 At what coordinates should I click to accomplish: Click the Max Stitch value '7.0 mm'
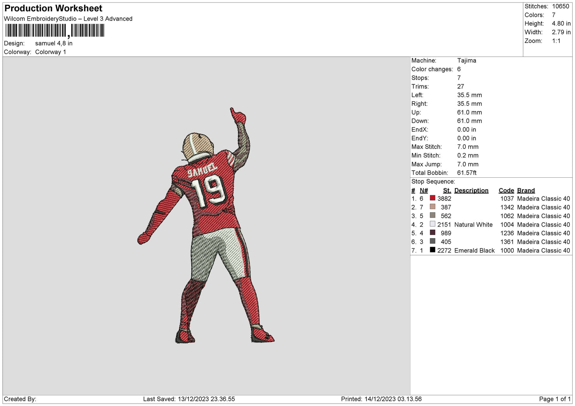[x=468, y=147]
